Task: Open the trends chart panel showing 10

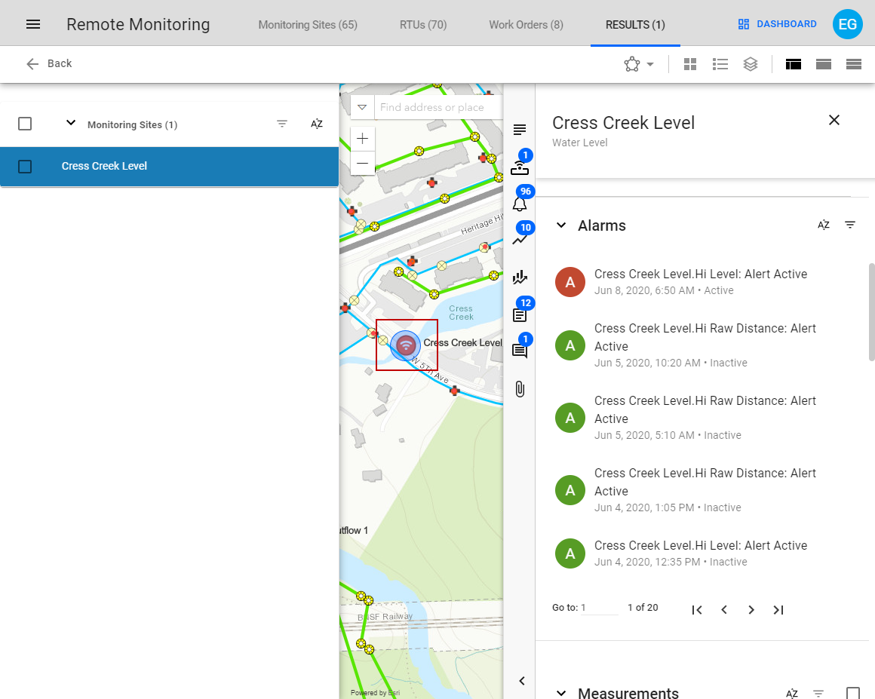Action: point(520,238)
